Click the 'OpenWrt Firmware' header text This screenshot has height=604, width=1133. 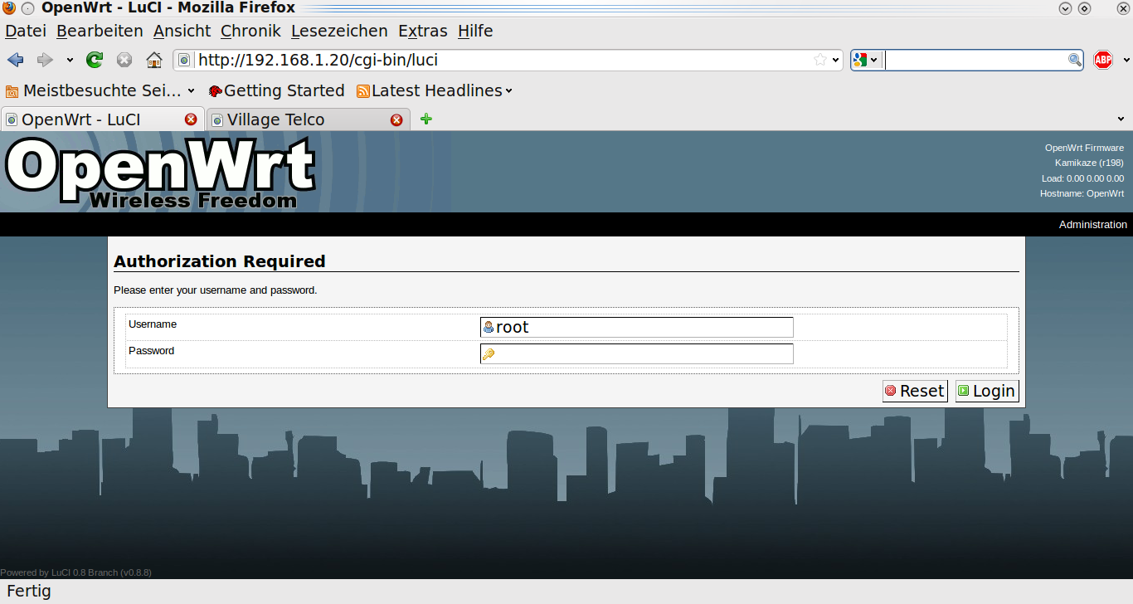pyautogui.click(x=1084, y=148)
